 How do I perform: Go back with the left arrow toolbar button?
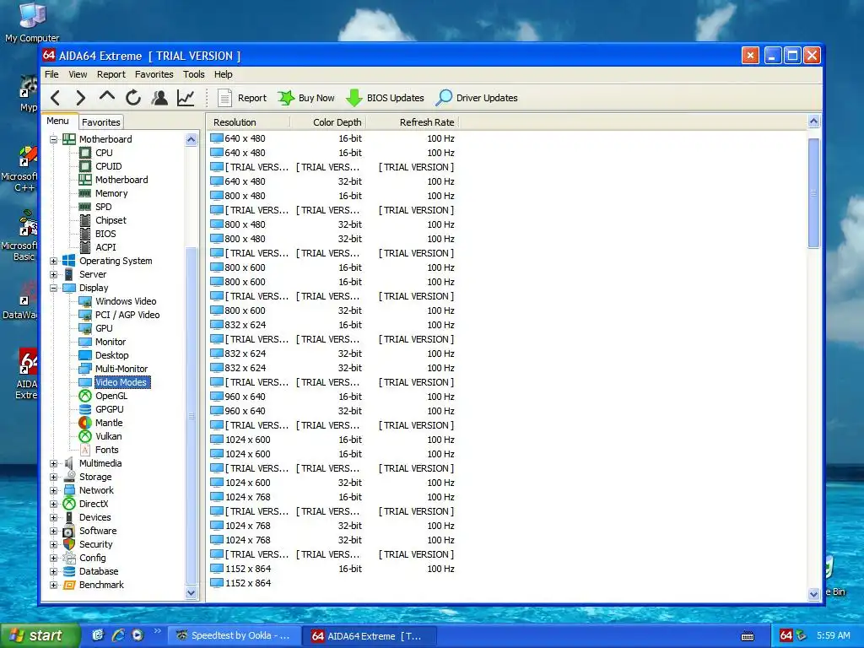point(55,98)
